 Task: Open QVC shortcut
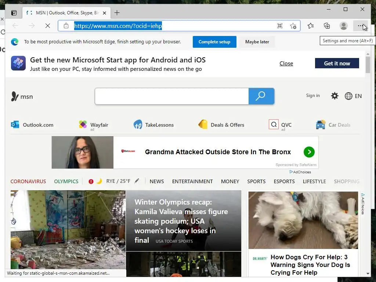[280, 125]
